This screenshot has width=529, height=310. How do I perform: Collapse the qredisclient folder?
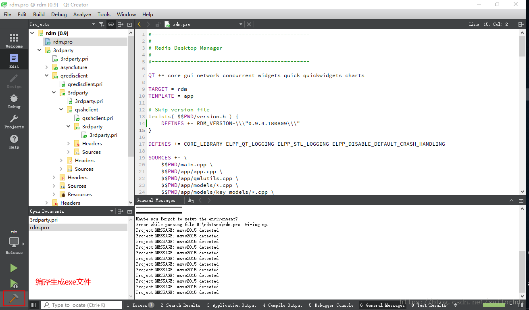pyautogui.click(x=47, y=76)
